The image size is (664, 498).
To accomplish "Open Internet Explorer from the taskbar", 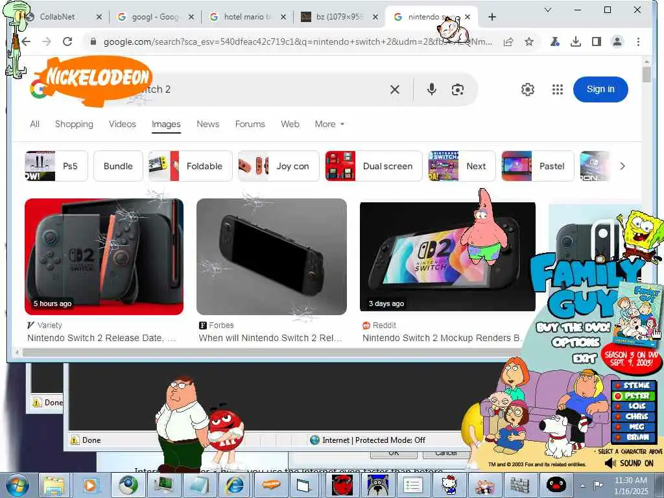I will point(235,485).
